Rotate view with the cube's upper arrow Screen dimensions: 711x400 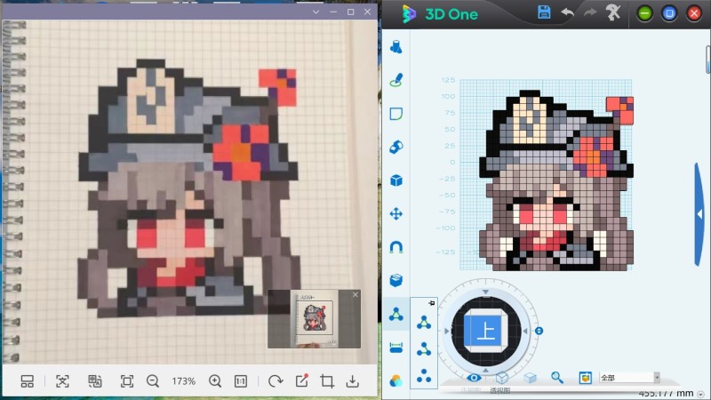coord(485,292)
